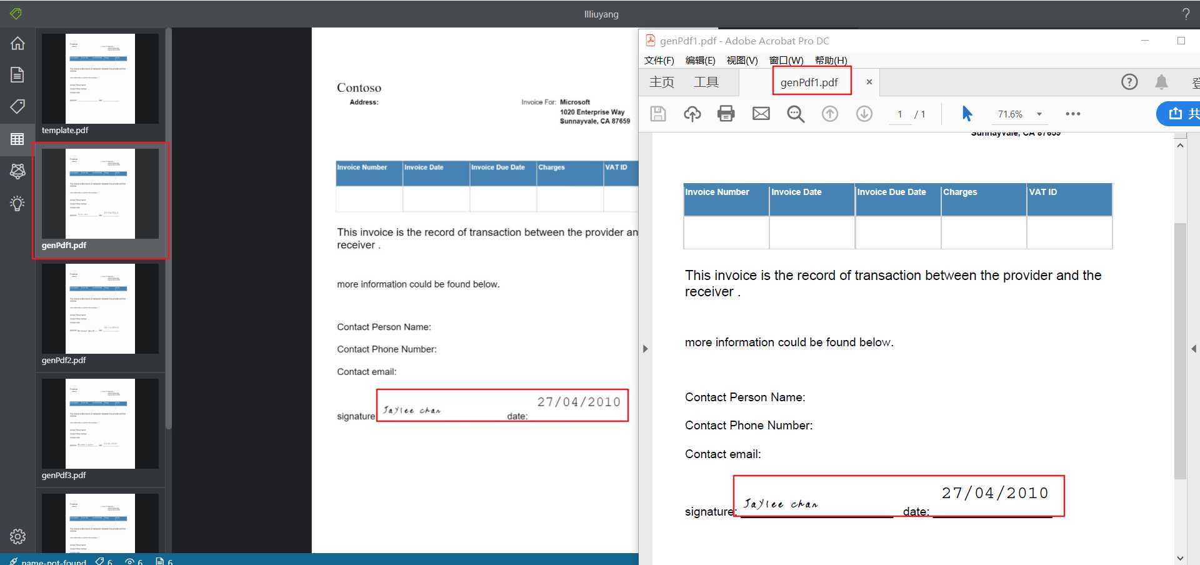Viewport: 1200px width, 565px height.
Task: Open Acrobat notifications bell
Action: (1161, 82)
